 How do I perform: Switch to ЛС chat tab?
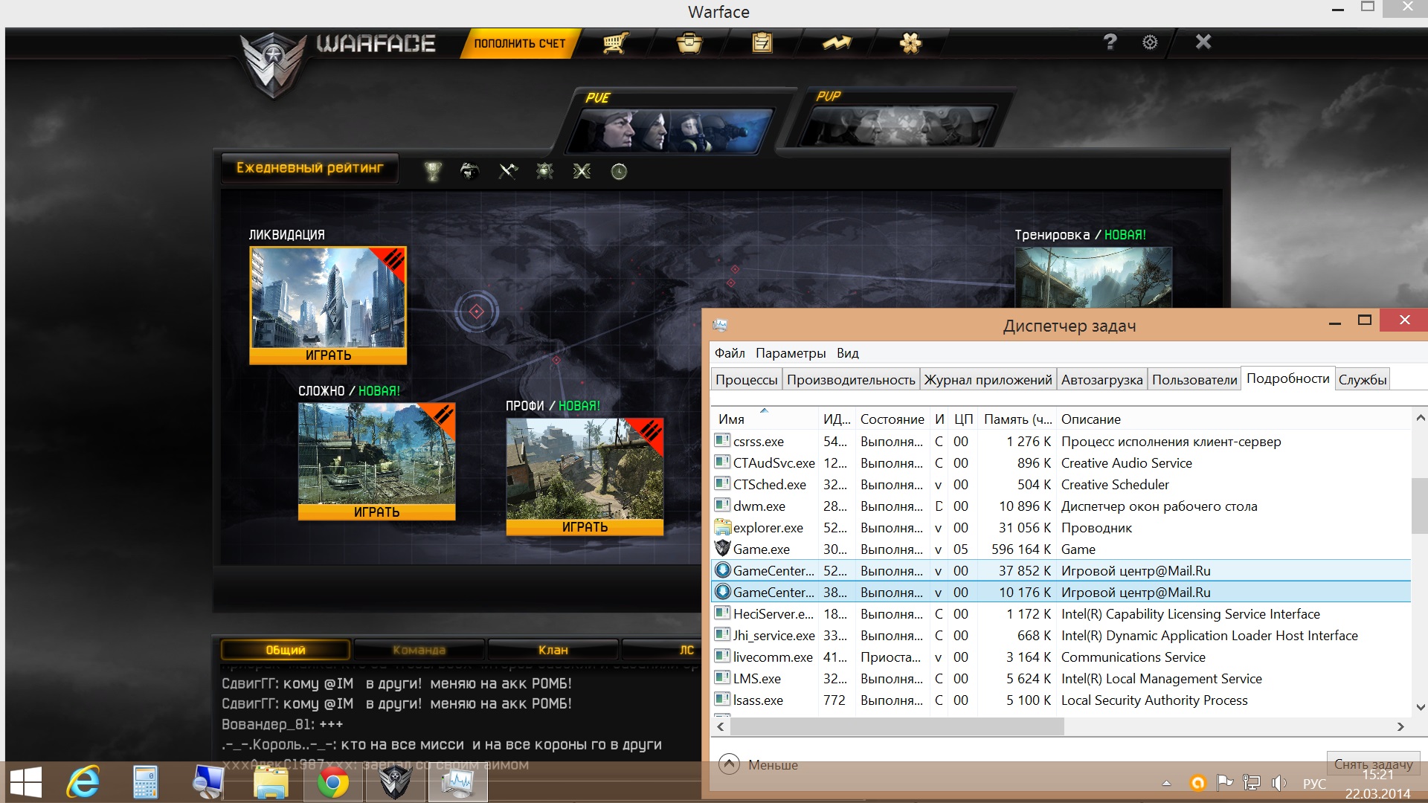662,650
